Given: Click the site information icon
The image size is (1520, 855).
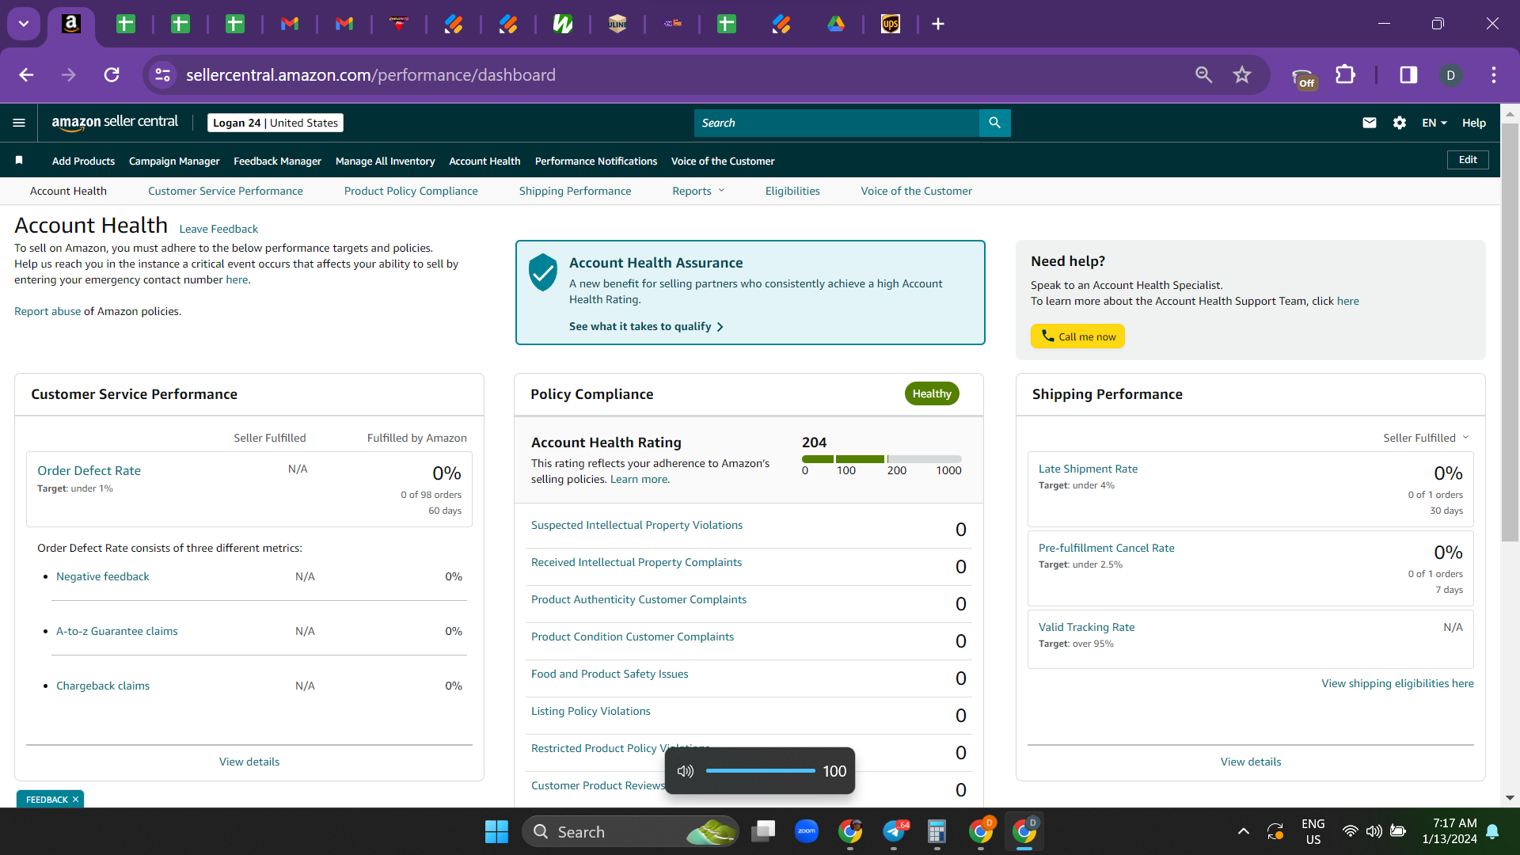Looking at the screenshot, I should coord(162,75).
